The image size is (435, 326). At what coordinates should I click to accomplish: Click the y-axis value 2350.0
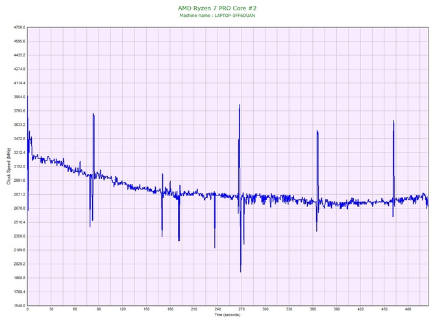point(19,236)
